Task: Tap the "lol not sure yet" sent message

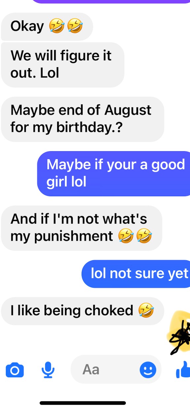Action: point(136,274)
